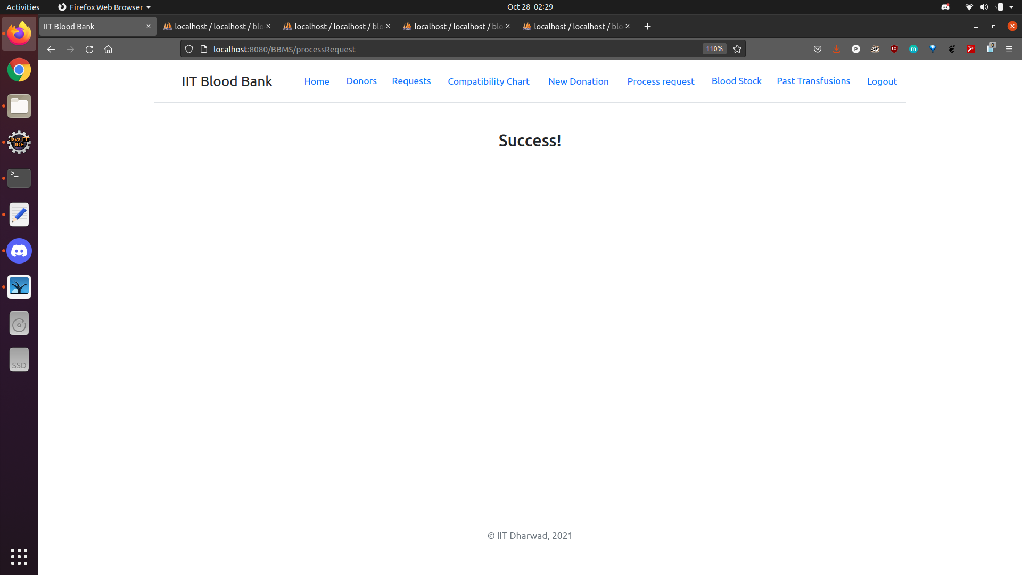Click the Firefox browser icon in dock
This screenshot has width=1022, height=575.
tap(19, 33)
